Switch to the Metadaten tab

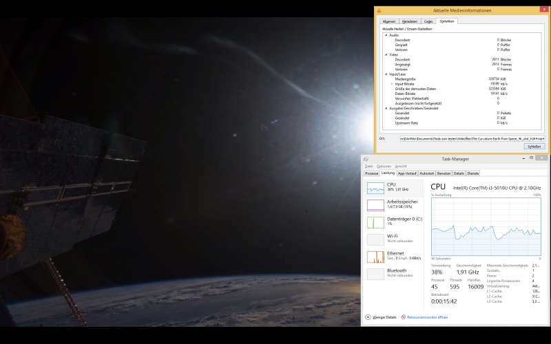(410, 21)
